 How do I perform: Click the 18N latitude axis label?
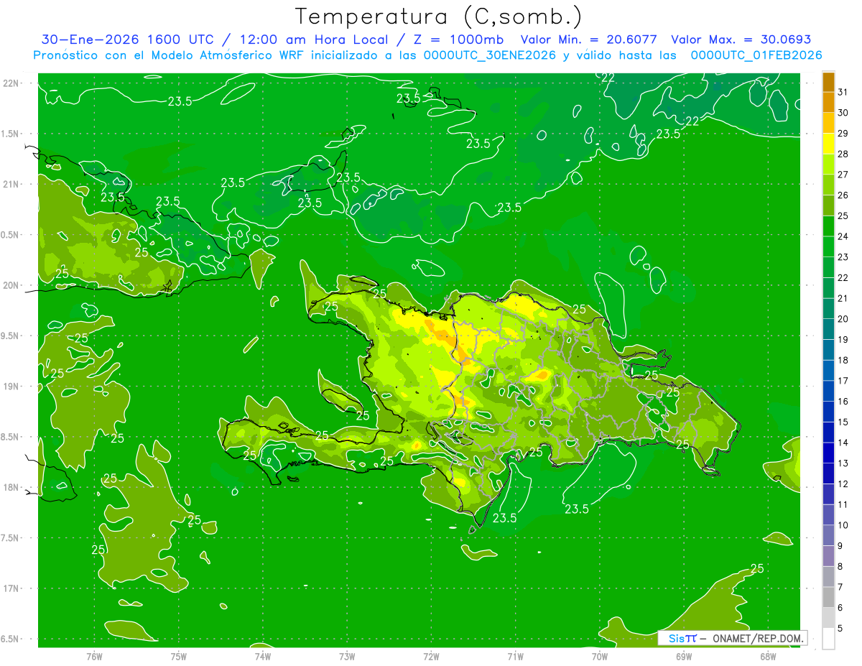pyautogui.click(x=12, y=487)
